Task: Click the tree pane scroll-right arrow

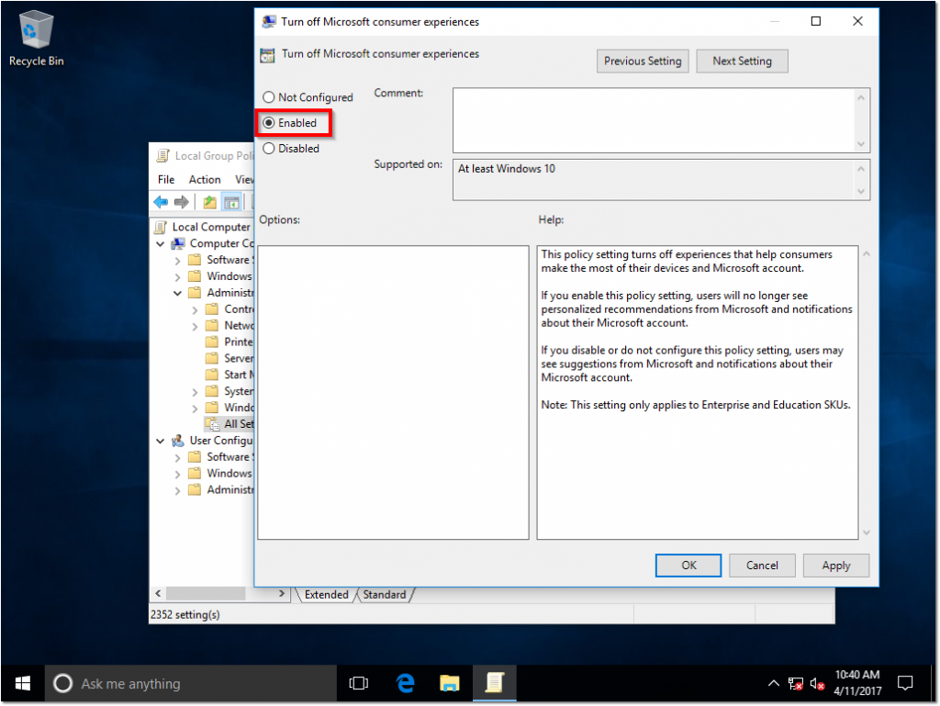Action: pyautogui.click(x=282, y=593)
